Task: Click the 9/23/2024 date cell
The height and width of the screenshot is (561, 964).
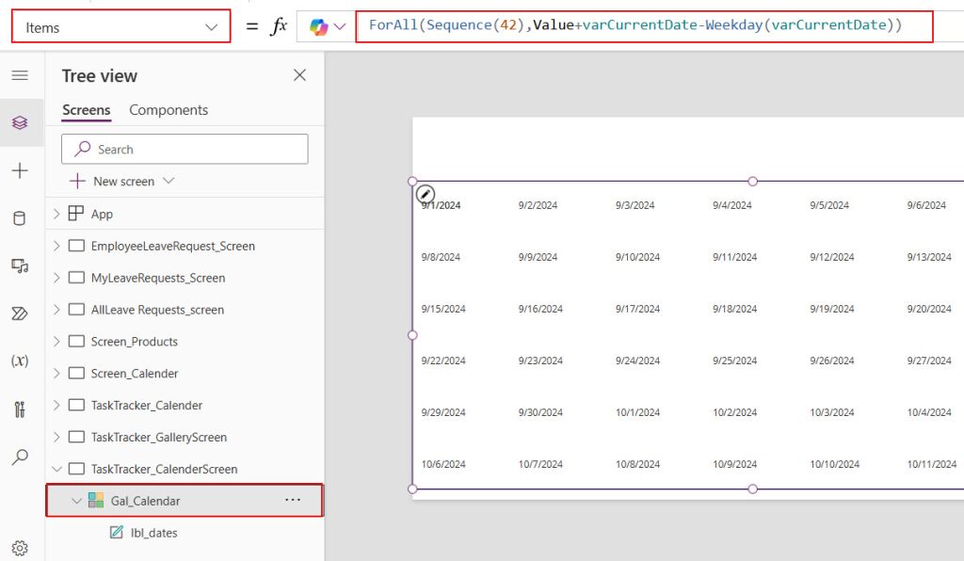Action: pos(540,361)
